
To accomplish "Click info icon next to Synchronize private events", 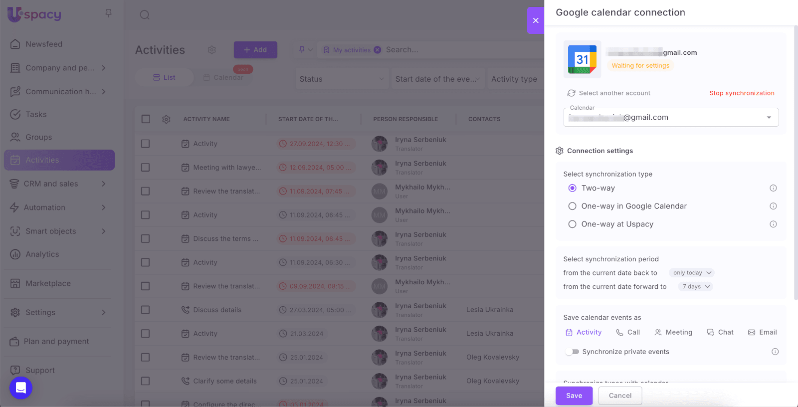I will pyautogui.click(x=775, y=352).
